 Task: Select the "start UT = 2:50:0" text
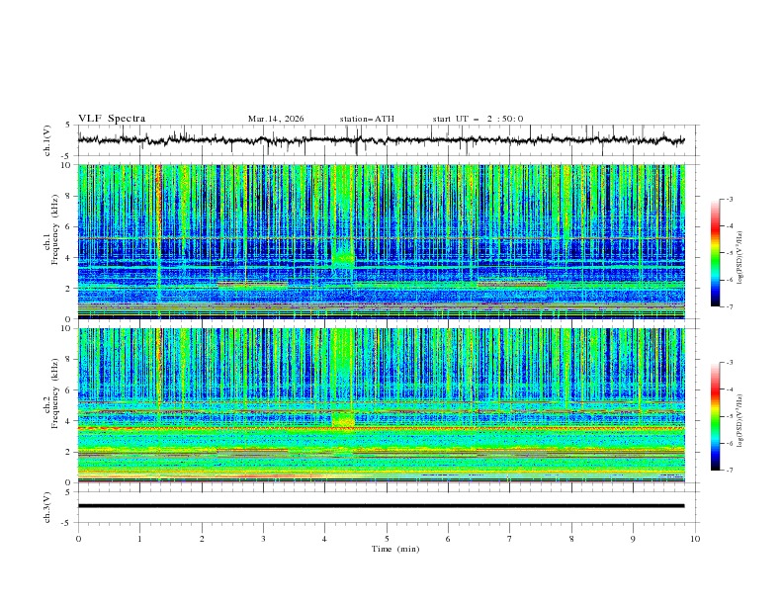478,119
